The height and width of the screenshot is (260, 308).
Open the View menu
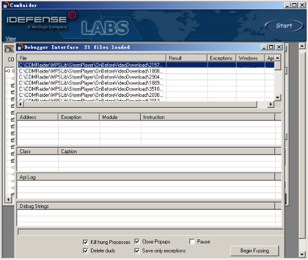click(x=11, y=38)
